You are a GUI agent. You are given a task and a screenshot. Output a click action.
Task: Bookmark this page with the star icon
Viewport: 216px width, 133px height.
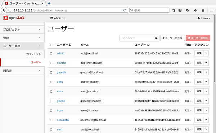[174, 10]
